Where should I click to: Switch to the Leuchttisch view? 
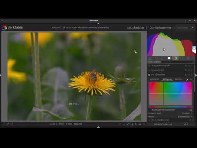135,28
